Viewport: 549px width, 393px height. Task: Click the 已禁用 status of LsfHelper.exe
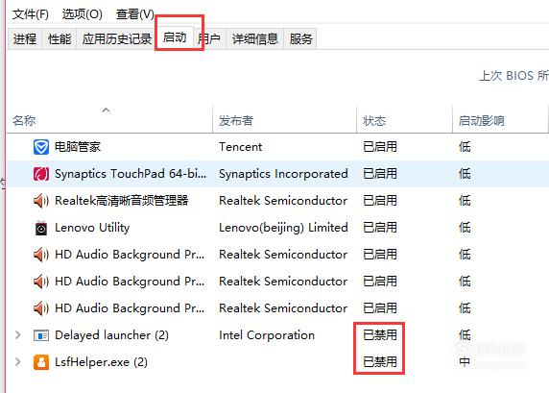pos(380,362)
